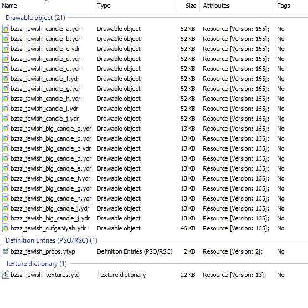Select the bzzz_jewish_big_candle_i.ydr file name
This screenshot has width=308, height=308.
[50, 208]
